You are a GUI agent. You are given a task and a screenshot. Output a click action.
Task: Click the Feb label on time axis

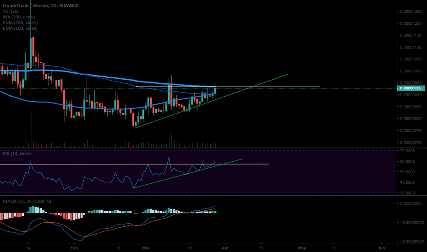[x=74, y=248]
